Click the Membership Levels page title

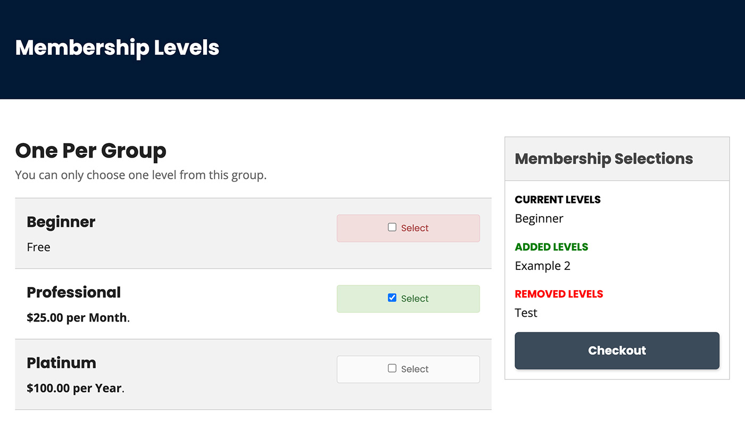(x=117, y=48)
